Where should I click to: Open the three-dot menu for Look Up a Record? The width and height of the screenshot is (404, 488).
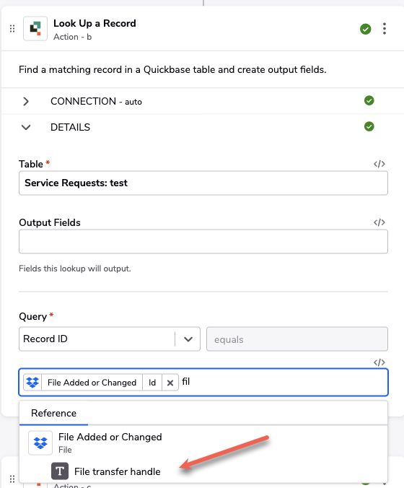pyautogui.click(x=385, y=29)
